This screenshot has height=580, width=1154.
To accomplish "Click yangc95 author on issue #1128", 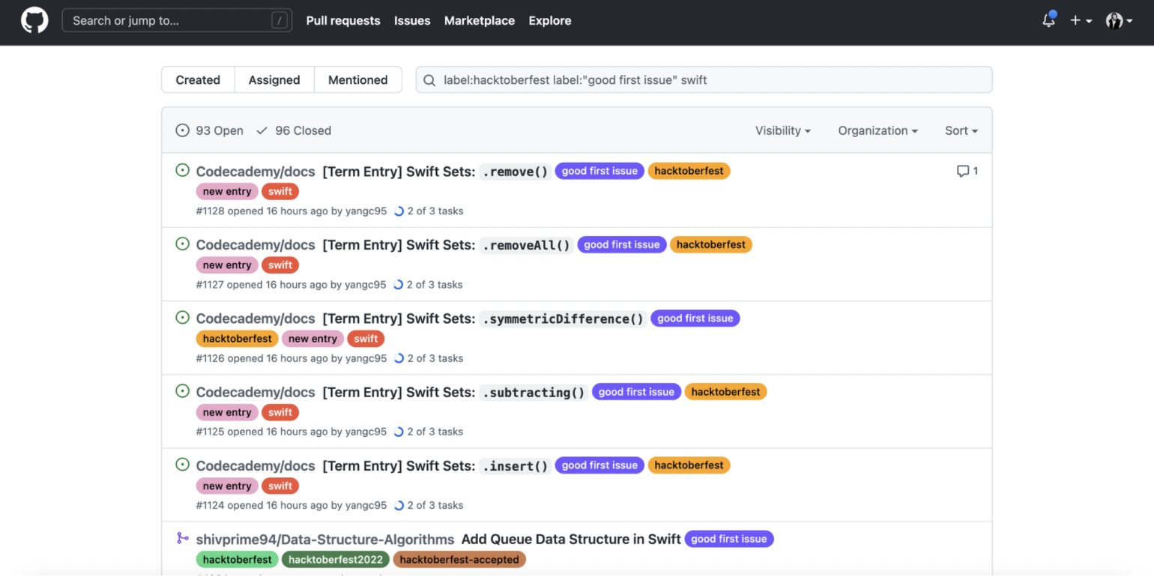I will pyautogui.click(x=366, y=211).
